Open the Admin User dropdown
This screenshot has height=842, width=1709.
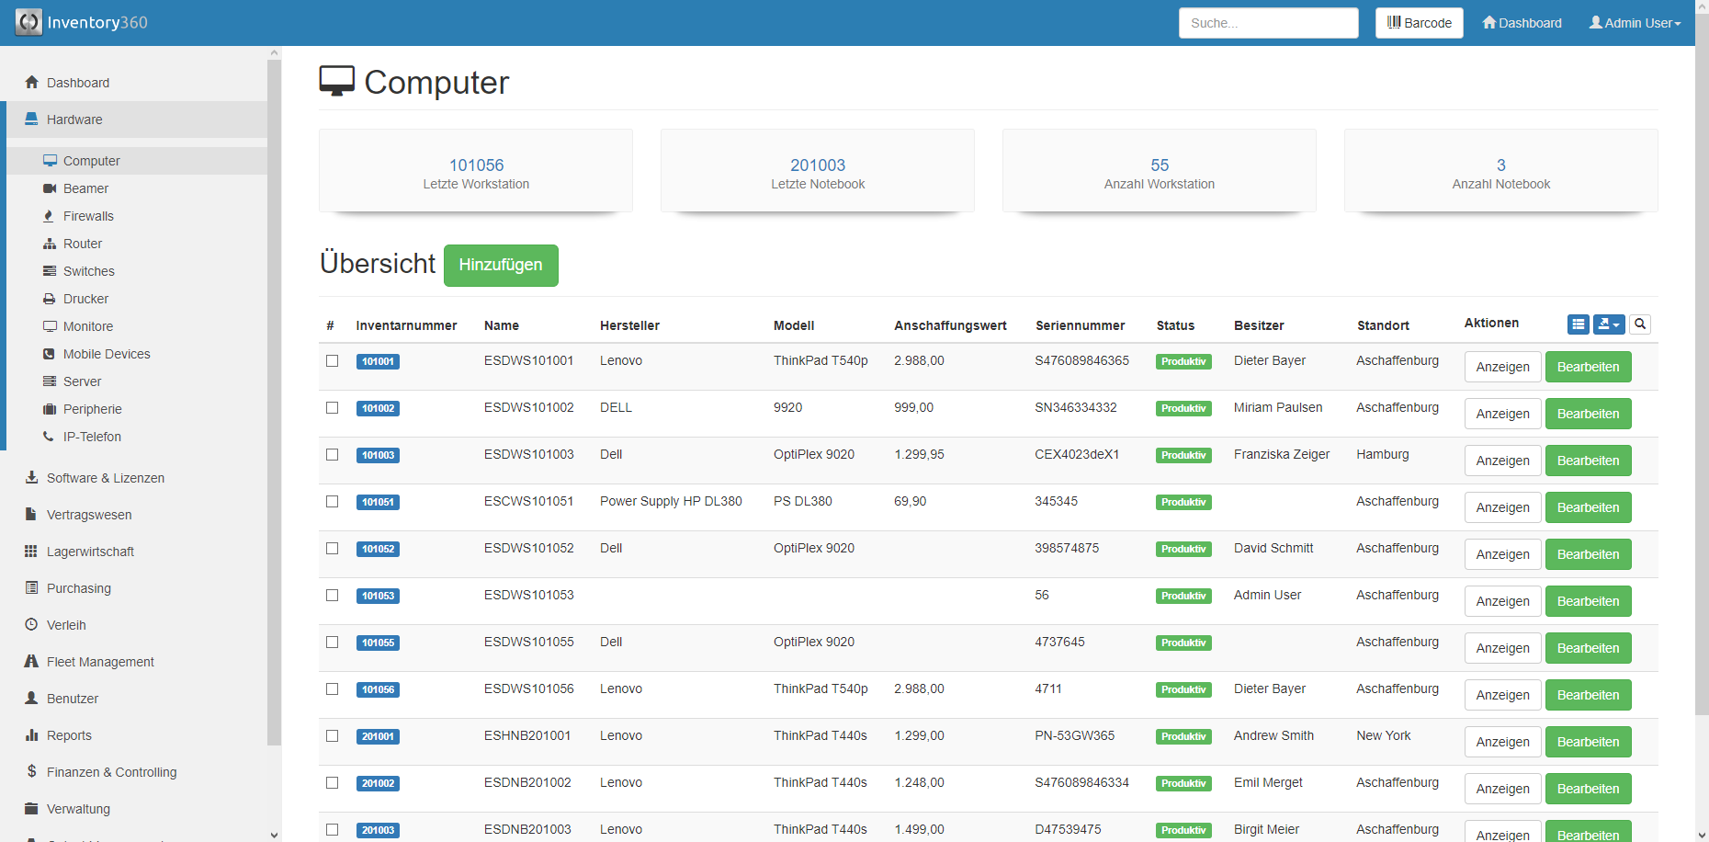1635,23
